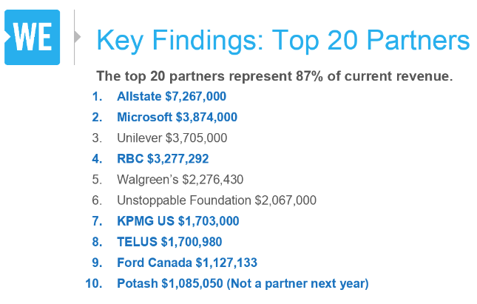Screen dimensions: 477x304
Task: Click the TELUS $1,700,980 entry
Action: 169,242
